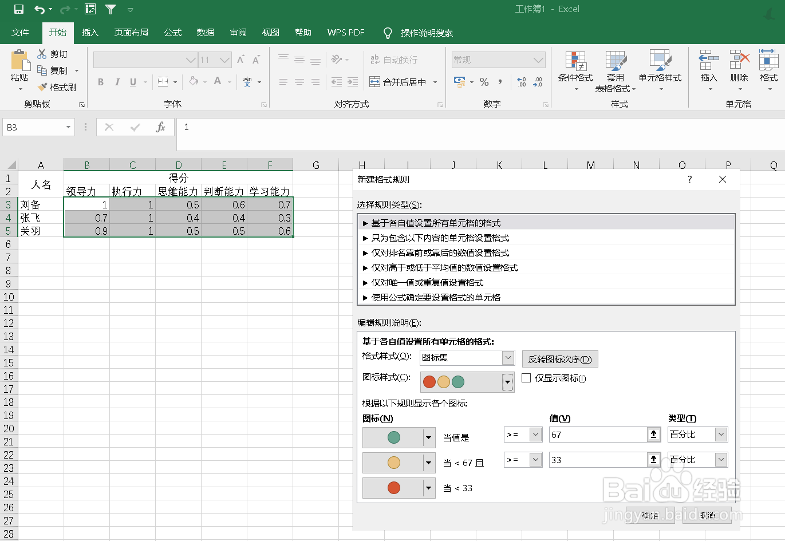Click the 合并后居中 icon
The height and width of the screenshot is (541, 785).
pos(401,82)
